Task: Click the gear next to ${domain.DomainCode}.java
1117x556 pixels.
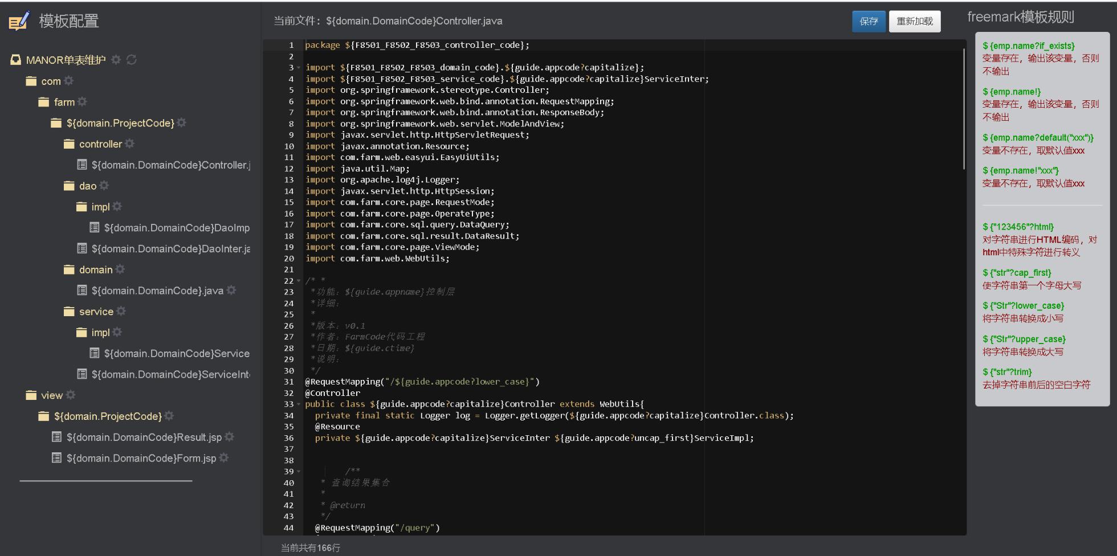Action: [231, 290]
